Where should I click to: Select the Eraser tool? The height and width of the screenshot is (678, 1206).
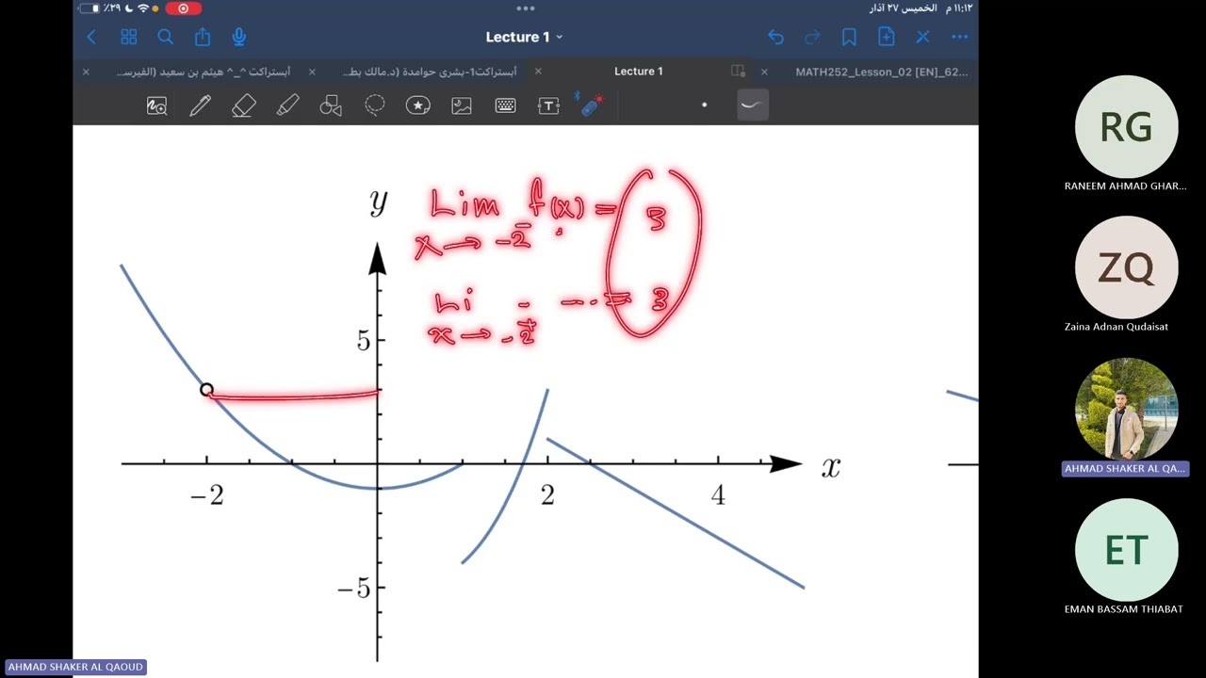(244, 106)
